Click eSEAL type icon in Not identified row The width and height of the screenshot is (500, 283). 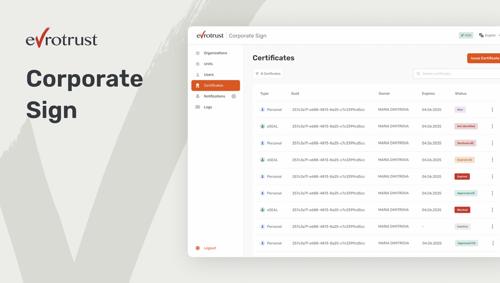(262, 126)
